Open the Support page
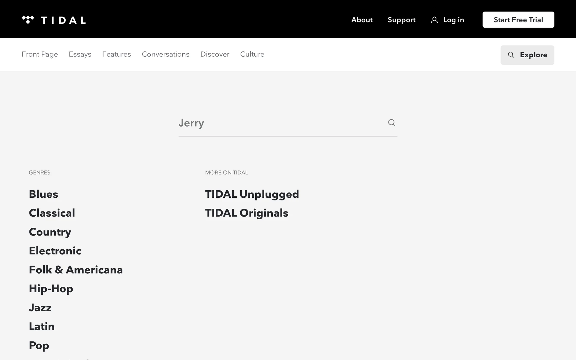 tap(401, 20)
